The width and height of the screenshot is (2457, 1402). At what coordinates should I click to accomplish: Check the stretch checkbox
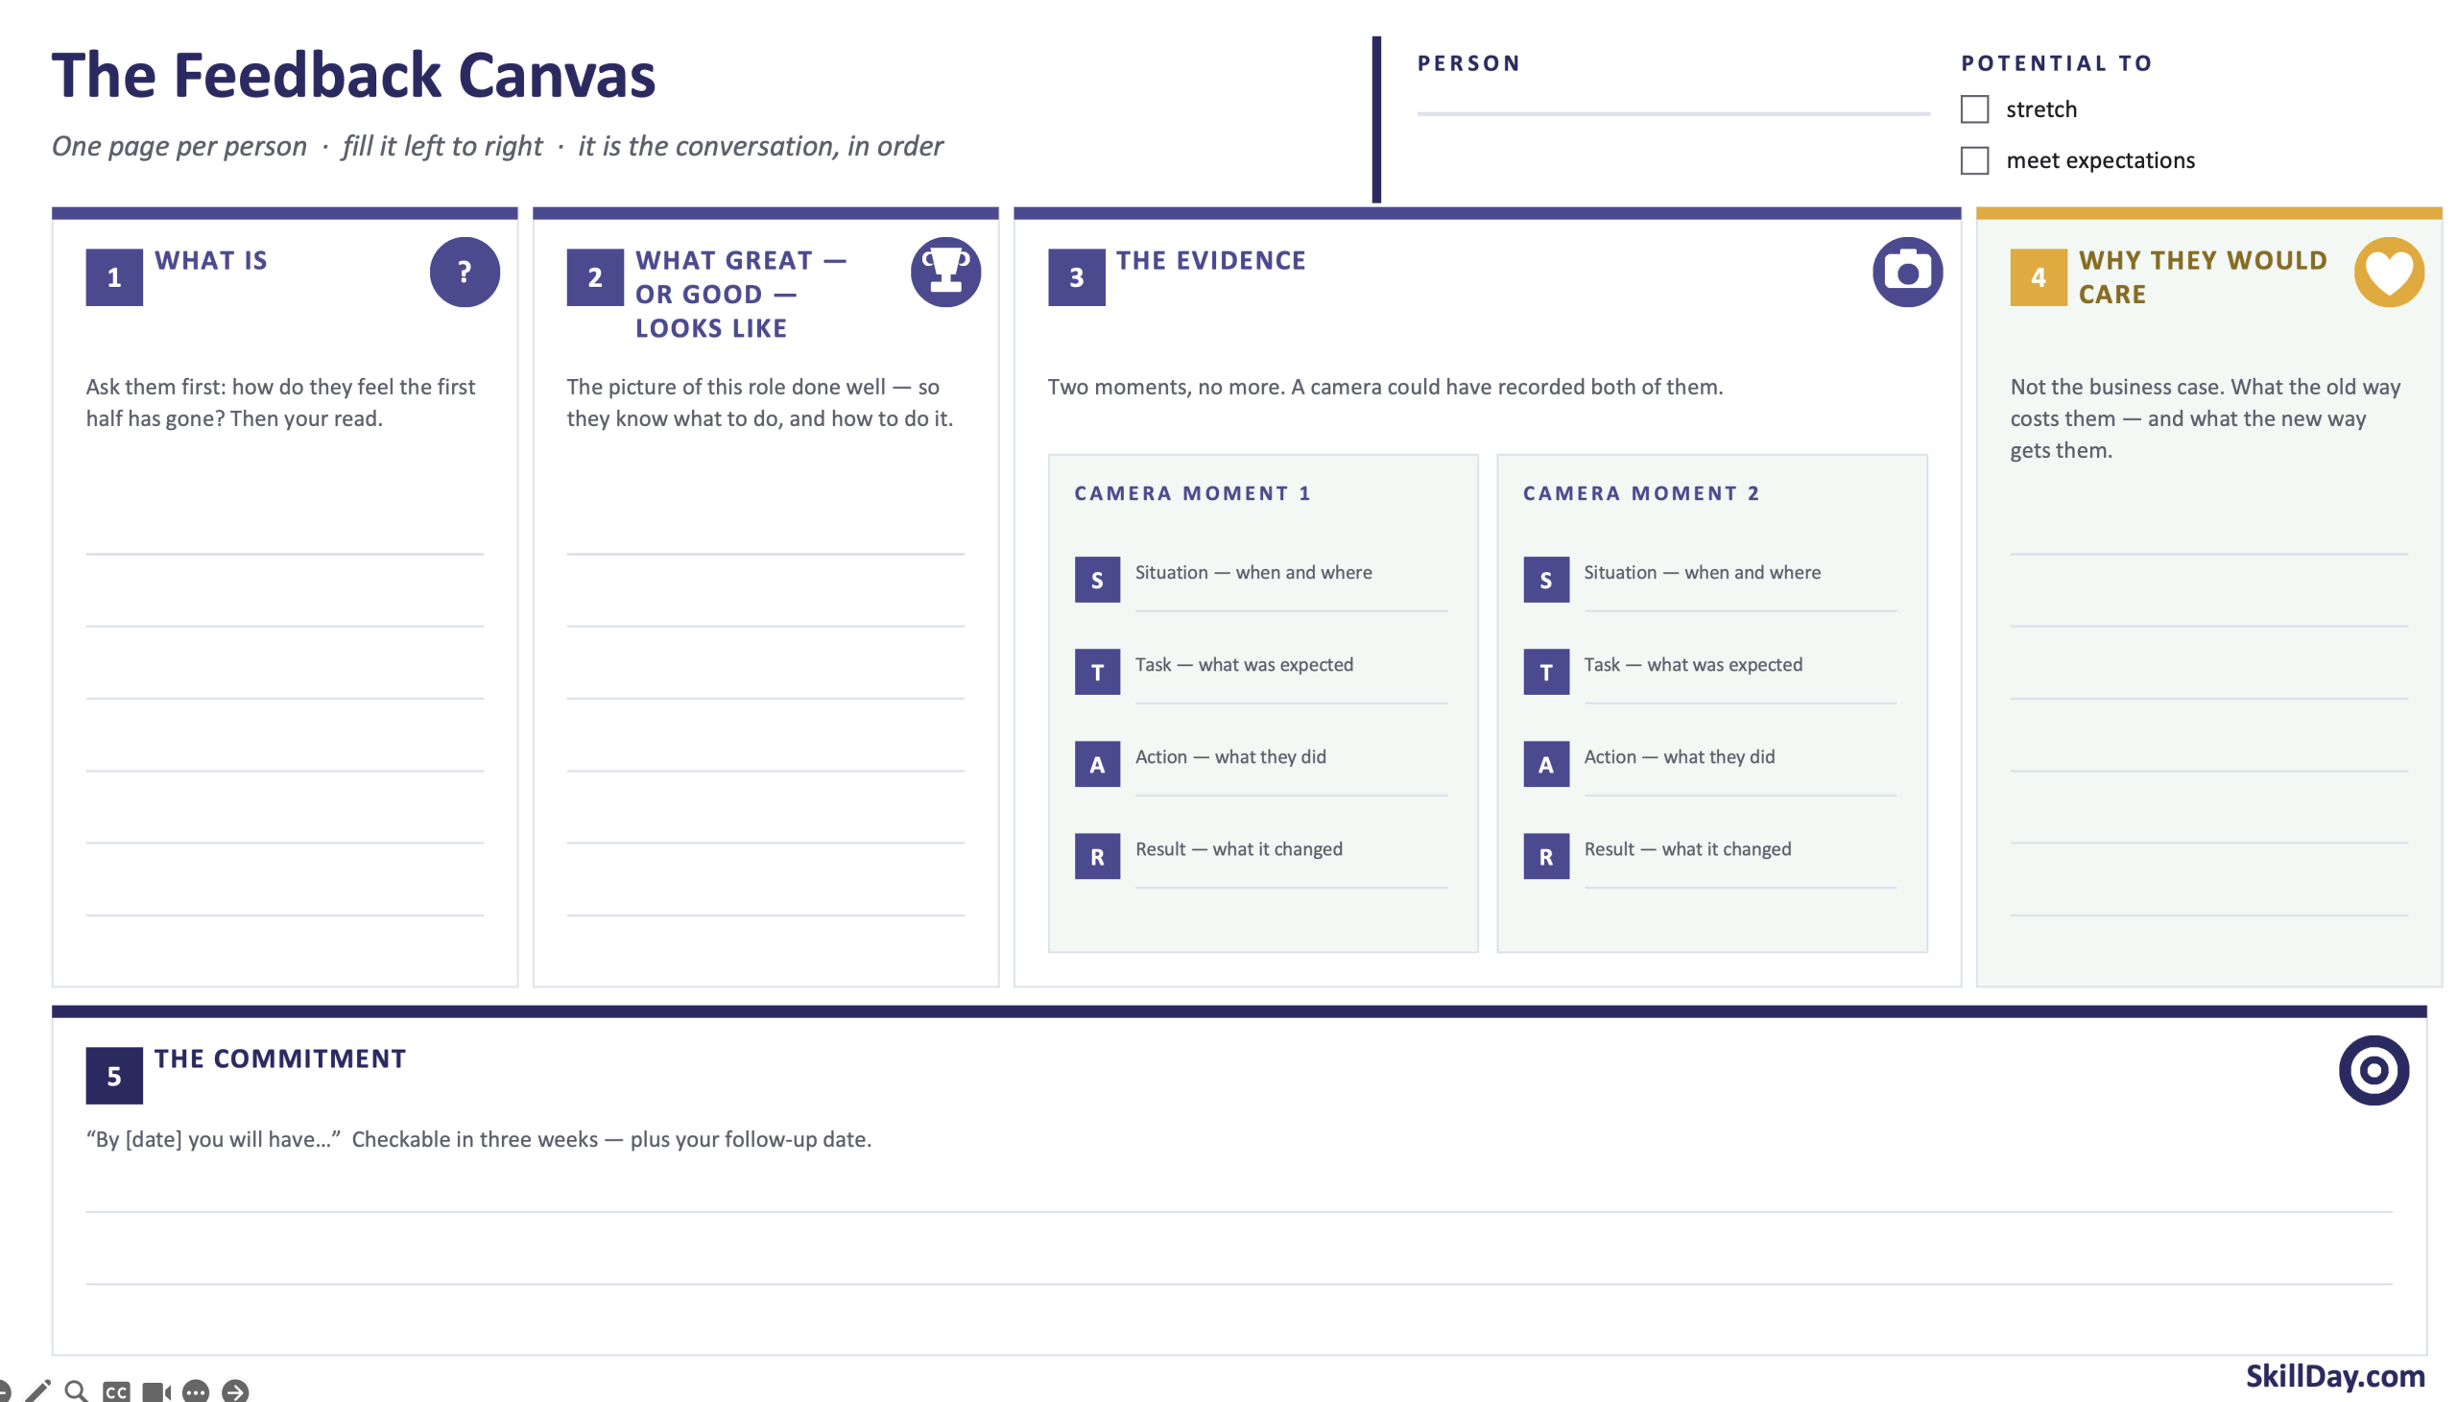[x=1974, y=108]
